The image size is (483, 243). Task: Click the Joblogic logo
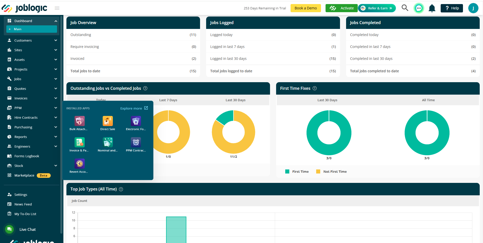coord(24,8)
